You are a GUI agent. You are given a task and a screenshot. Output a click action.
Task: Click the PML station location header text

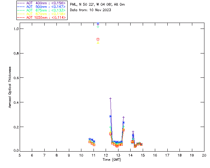click(97, 5)
